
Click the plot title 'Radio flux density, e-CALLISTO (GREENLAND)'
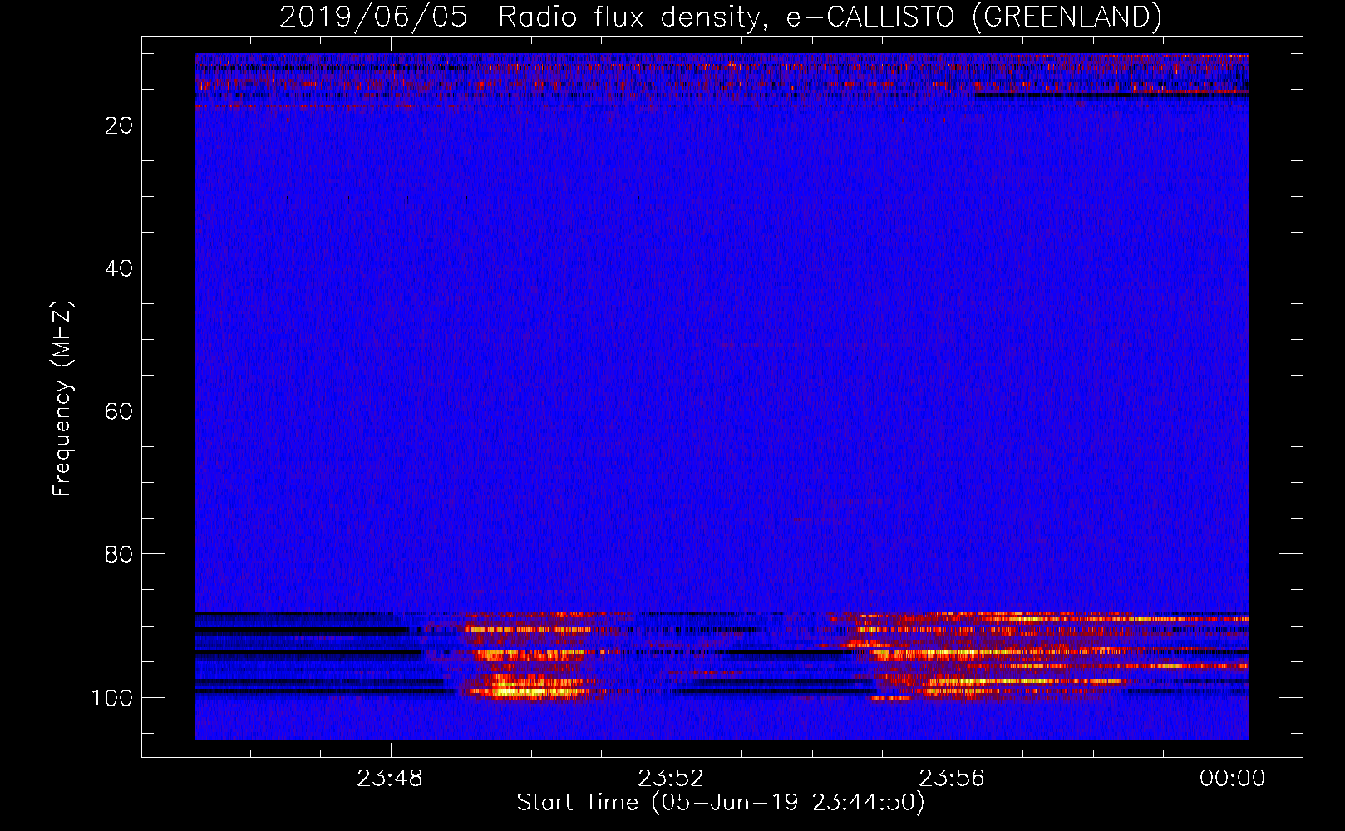(829, 17)
